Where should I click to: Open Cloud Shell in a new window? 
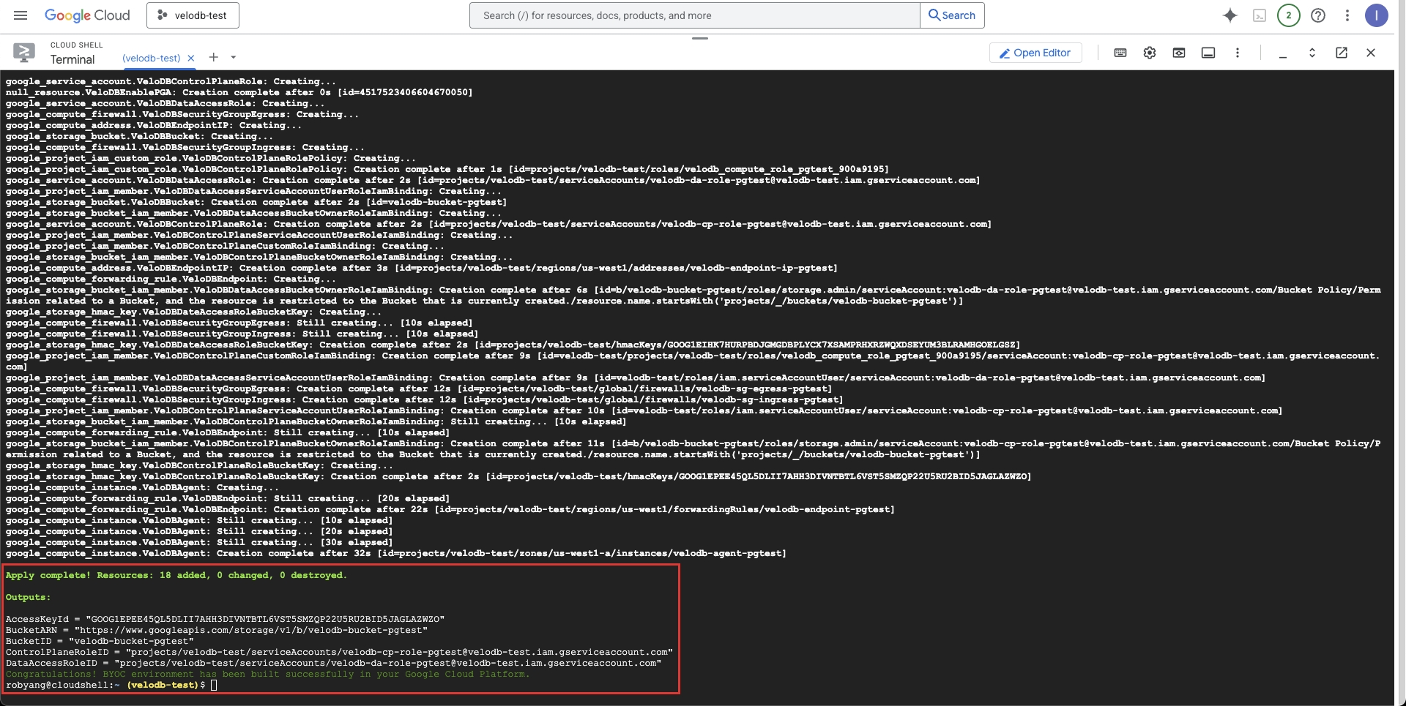[x=1342, y=53]
